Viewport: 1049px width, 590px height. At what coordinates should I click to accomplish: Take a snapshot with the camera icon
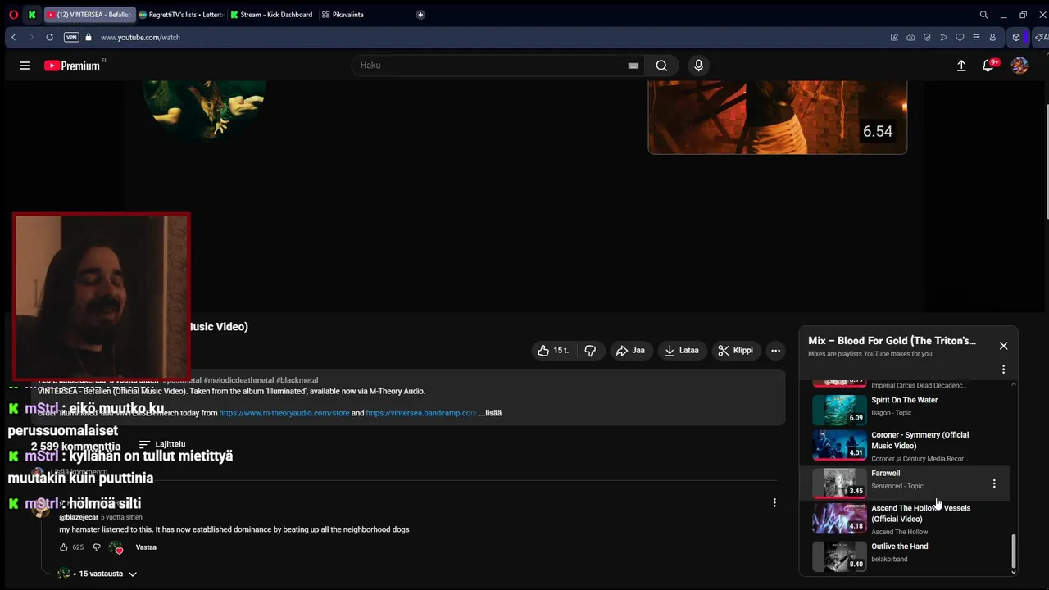(910, 37)
